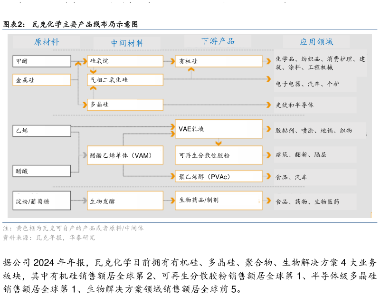Select the 聚乙烯醇（PVAc）box
Viewport: 380px width, 296px height.
tap(218, 176)
